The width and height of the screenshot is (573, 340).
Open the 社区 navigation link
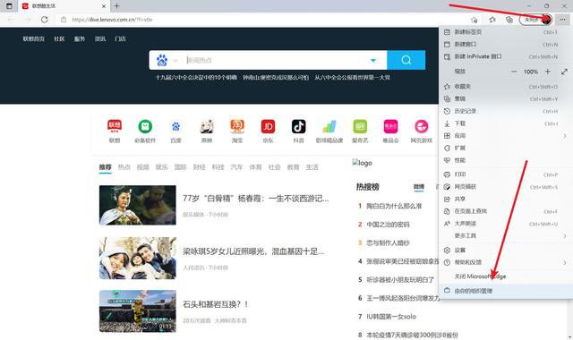(59, 38)
